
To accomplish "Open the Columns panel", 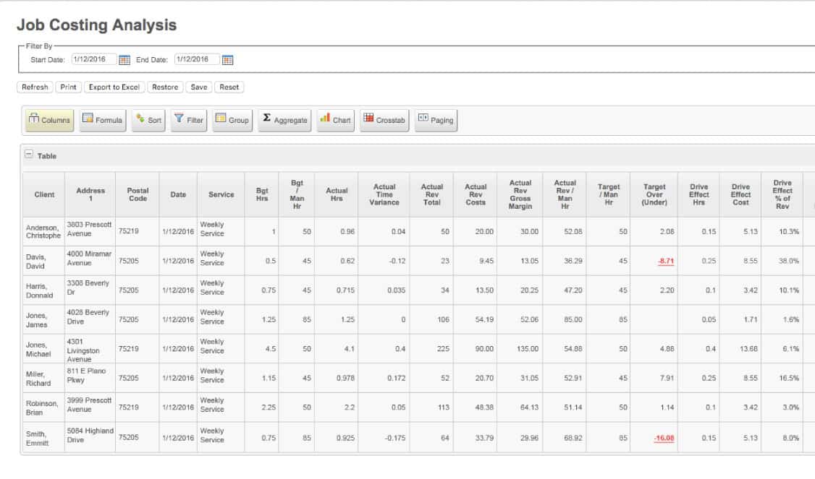I will (49, 120).
